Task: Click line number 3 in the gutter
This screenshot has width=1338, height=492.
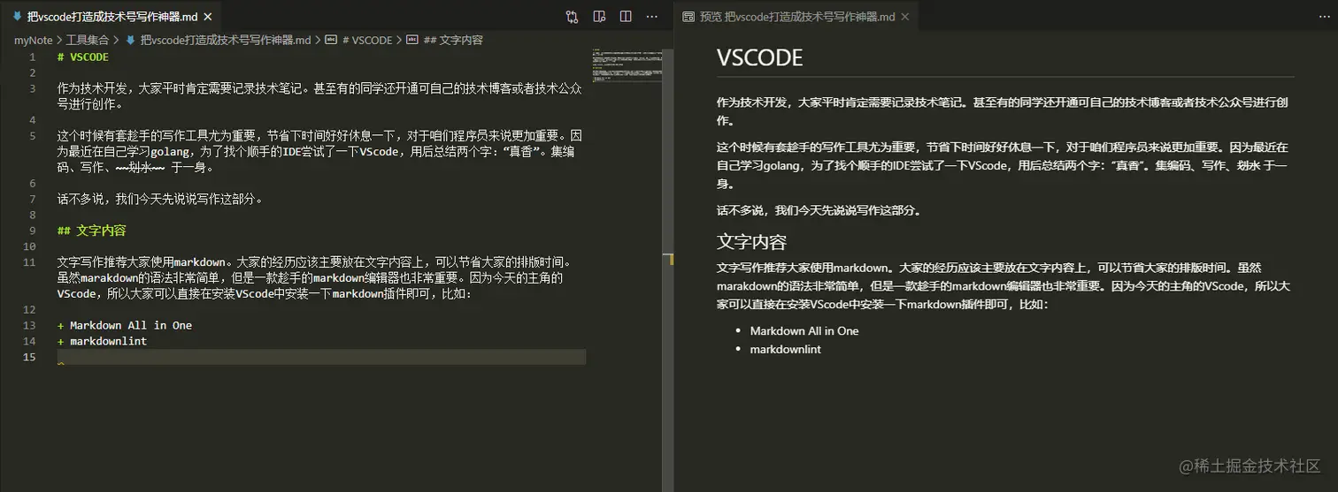Action: [x=33, y=88]
